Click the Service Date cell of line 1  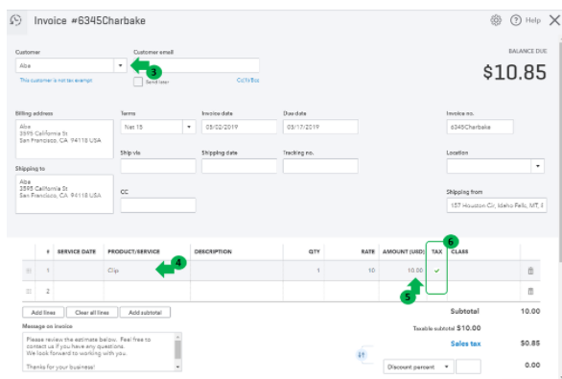click(x=79, y=271)
